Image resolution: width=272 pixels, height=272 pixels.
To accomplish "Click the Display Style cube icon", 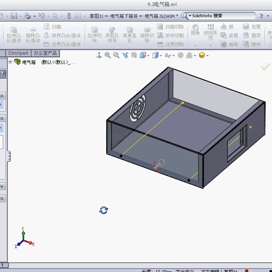I will pyautogui.click(x=156, y=55).
